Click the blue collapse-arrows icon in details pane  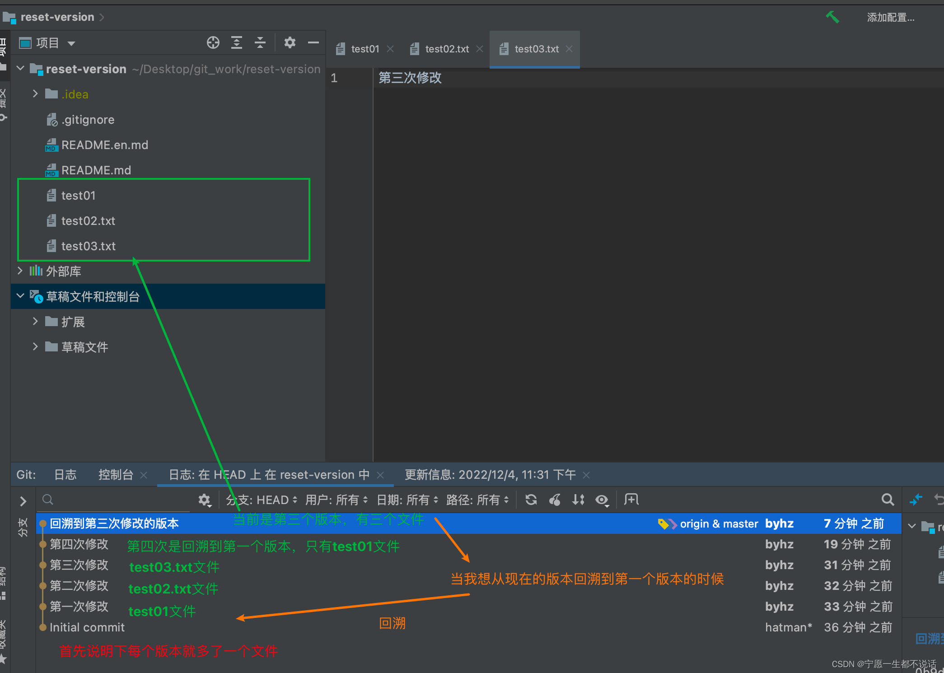click(916, 500)
